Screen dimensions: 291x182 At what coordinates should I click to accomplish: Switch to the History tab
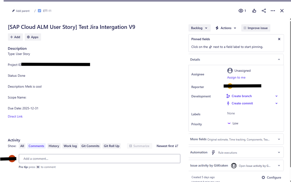tap(54, 146)
